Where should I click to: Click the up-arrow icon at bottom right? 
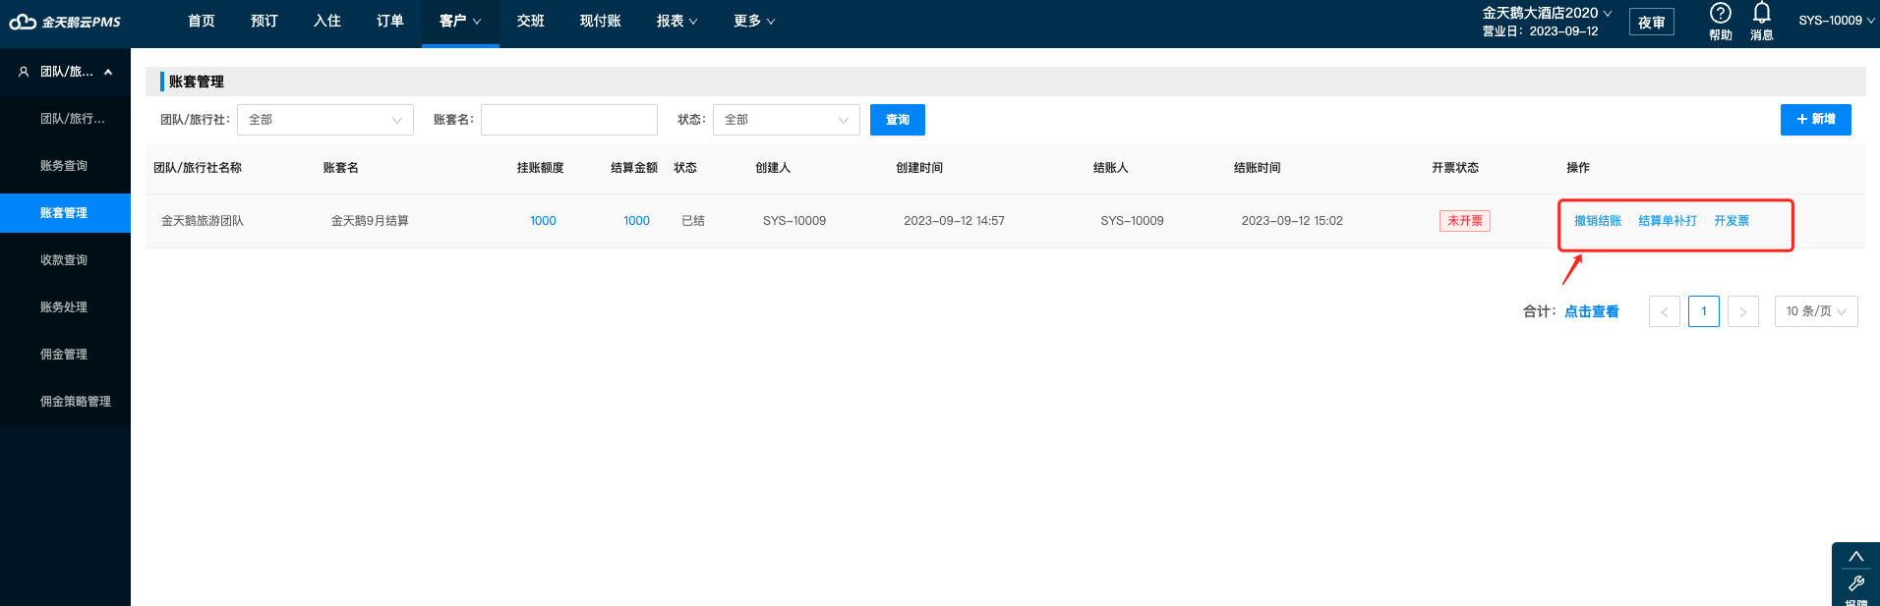(1856, 557)
